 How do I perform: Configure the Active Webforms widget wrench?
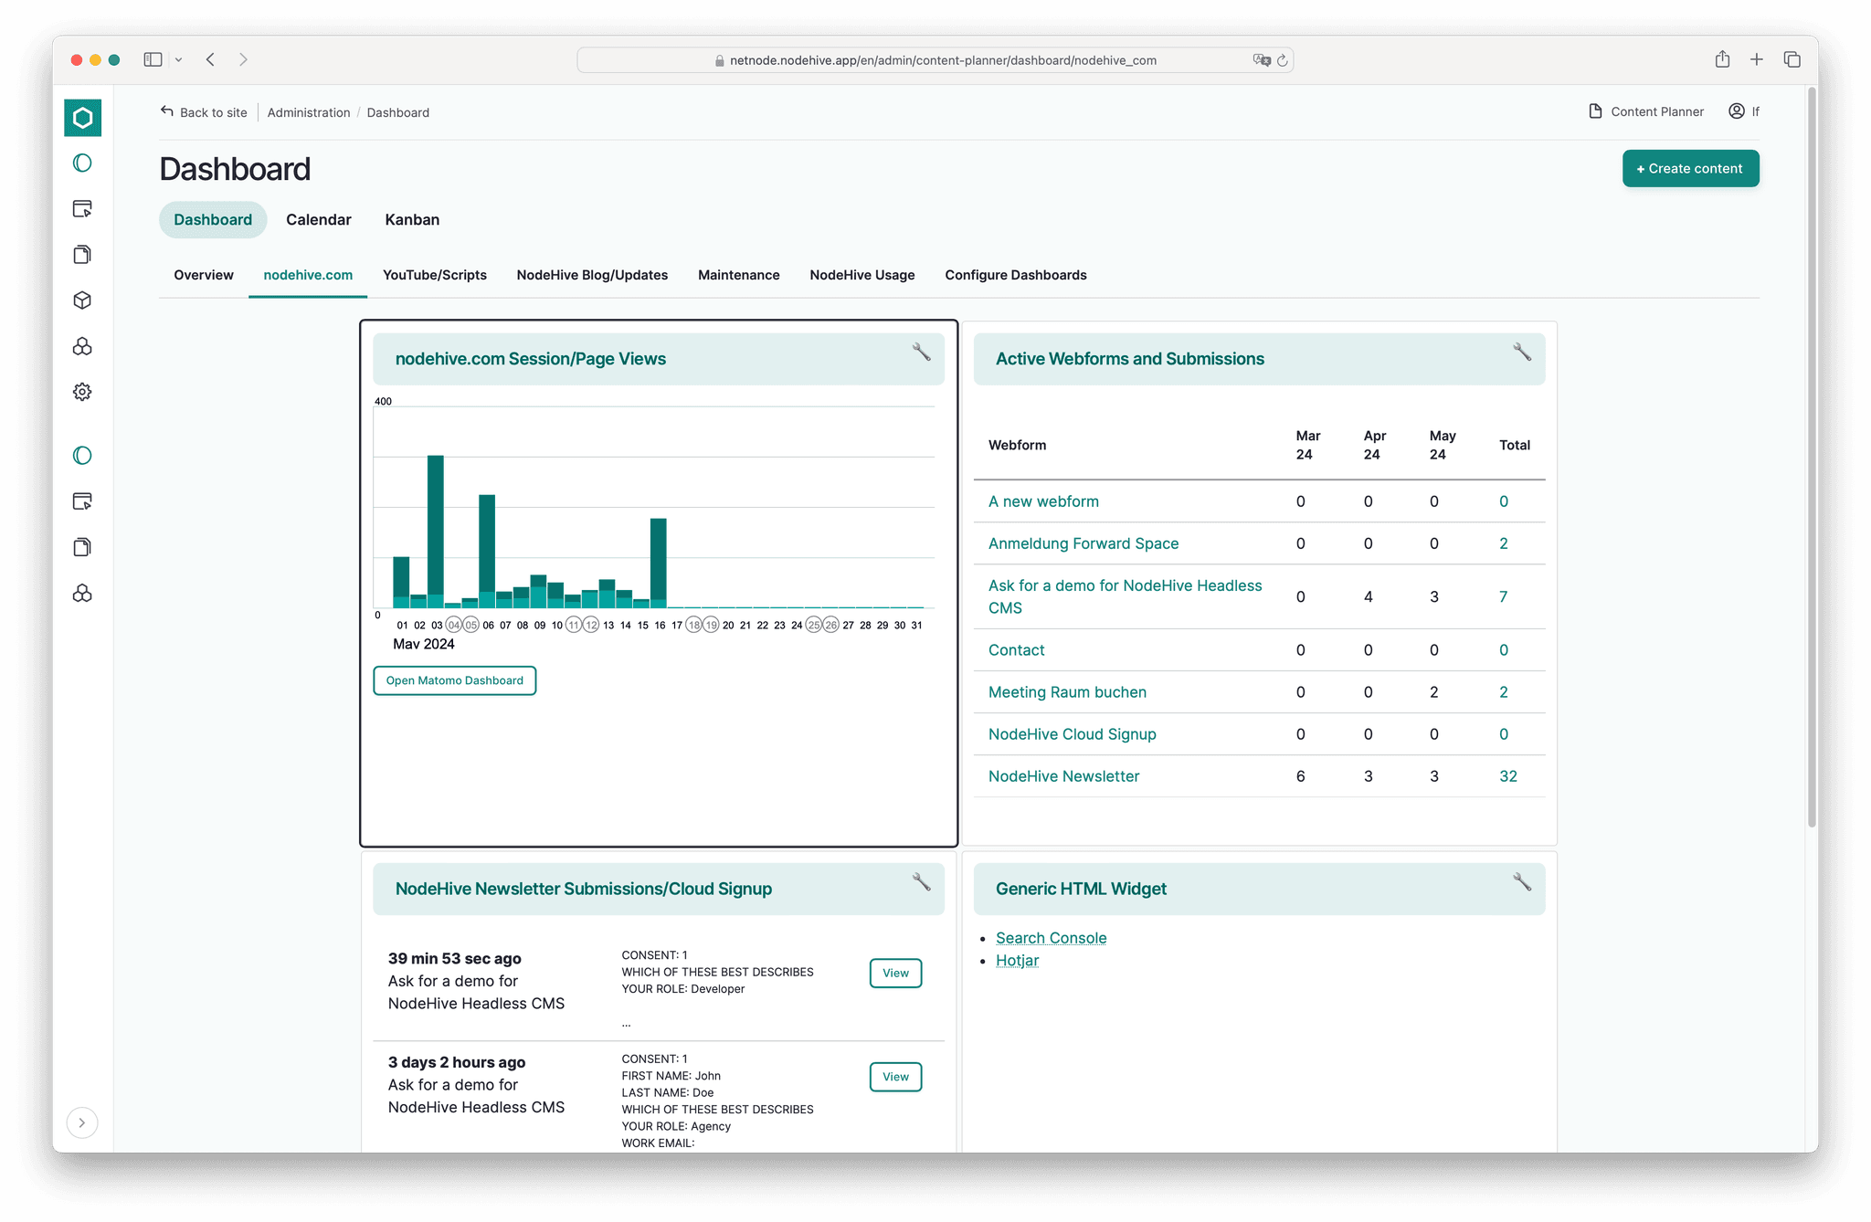[x=1522, y=353]
